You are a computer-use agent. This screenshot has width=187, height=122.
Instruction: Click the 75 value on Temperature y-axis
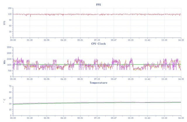point(10,86)
